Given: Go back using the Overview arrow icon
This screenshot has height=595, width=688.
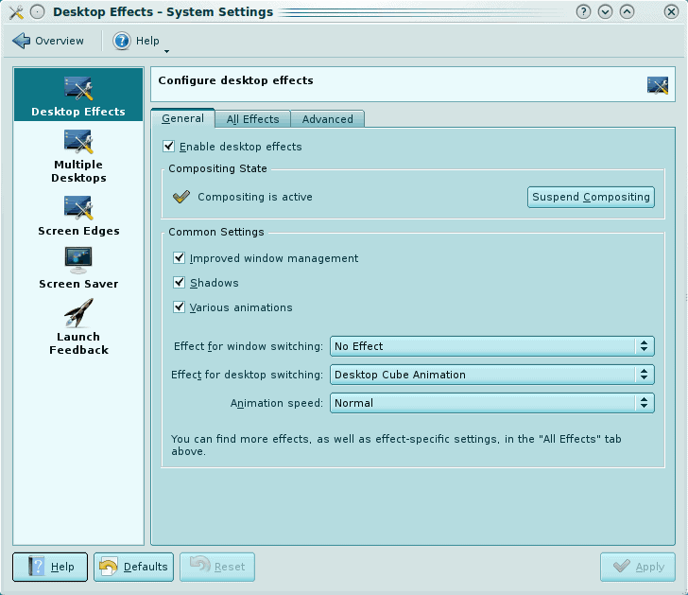Looking at the screenshot, I should (x=21, y=41).
